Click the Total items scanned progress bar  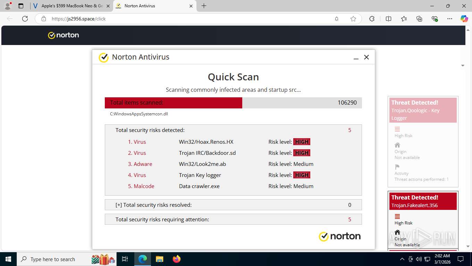[233, 103]
